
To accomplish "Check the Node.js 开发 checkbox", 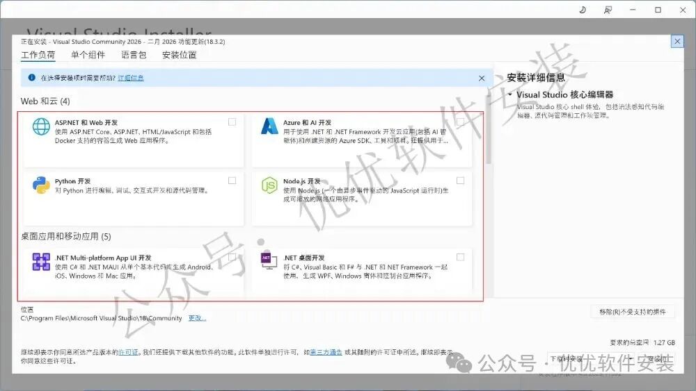I will point(460,181).
